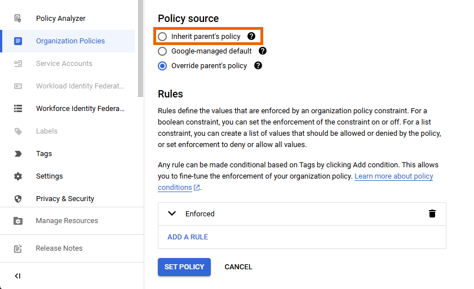Viewport: 474px width, 289px height.
Task: Click the CANCEL button
Action: tap(238, 267)
